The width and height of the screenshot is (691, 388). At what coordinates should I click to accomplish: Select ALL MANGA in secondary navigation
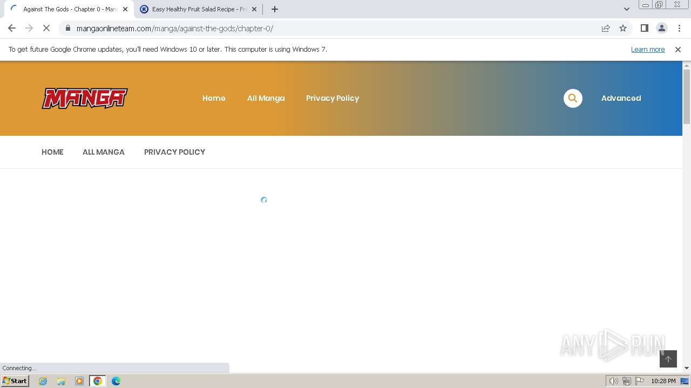coord(104,152)
